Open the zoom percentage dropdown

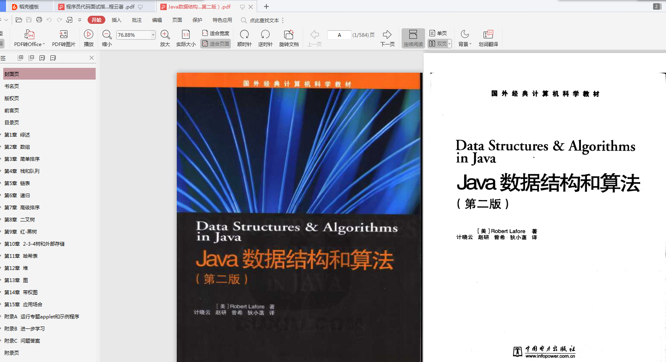(x=153, y=35)
